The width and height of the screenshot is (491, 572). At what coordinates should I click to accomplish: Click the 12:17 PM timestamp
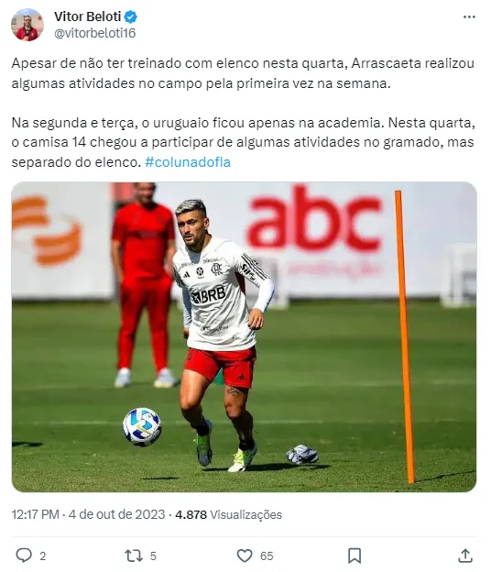pyautogui.click(x=36, y=514)
